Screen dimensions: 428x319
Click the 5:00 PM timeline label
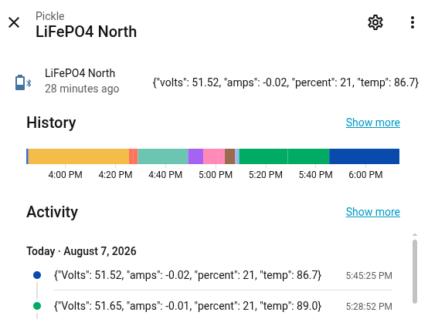click(216, 174)
